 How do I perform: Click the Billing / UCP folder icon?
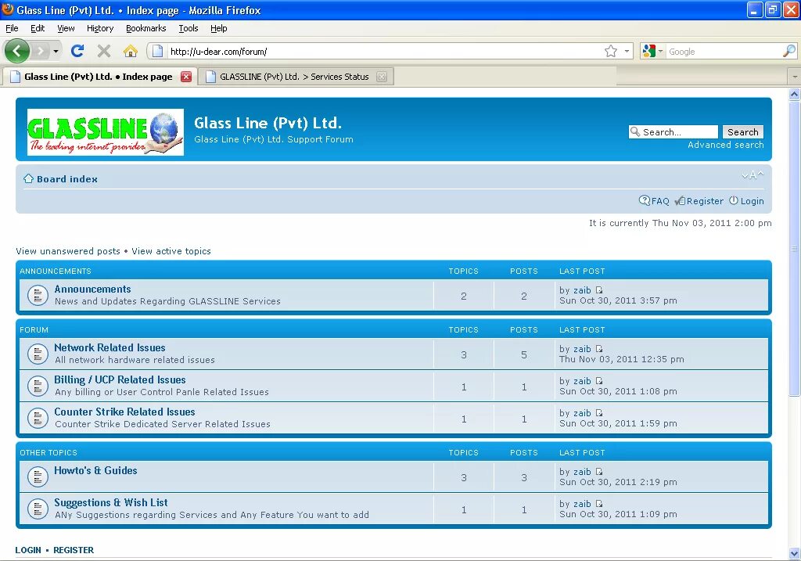[x=38, y=387]
